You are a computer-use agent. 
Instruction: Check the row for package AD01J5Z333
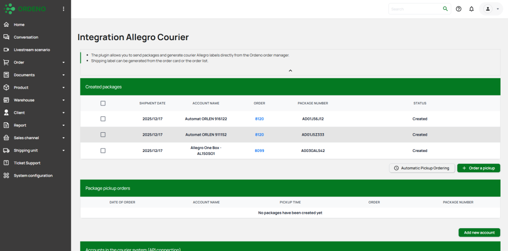pyautogui.click(x=103, y=135)
